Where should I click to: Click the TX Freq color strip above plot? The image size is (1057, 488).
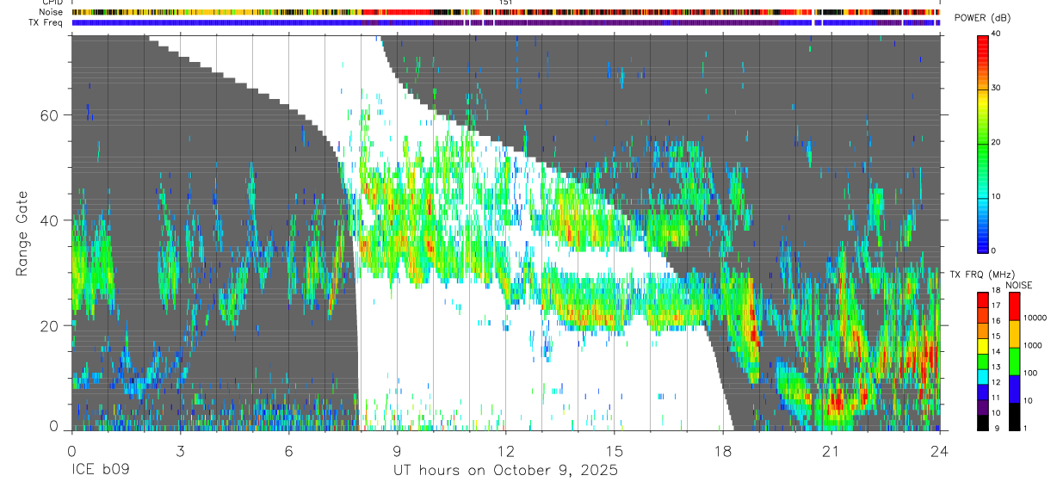coord(505,23)
